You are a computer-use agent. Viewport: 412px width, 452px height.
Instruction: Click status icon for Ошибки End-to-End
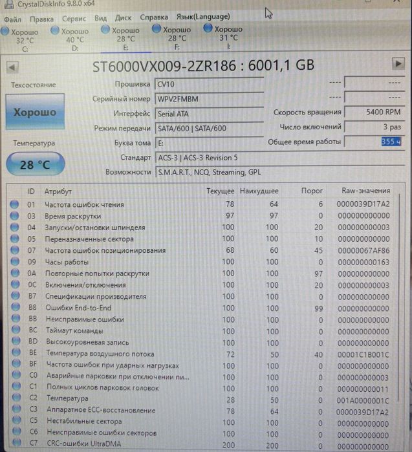[x=16, y=307]
